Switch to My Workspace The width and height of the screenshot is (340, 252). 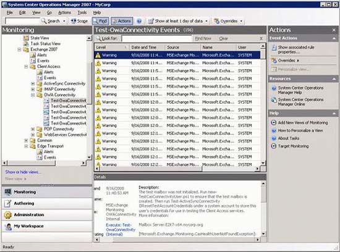(x=47, y=226)
